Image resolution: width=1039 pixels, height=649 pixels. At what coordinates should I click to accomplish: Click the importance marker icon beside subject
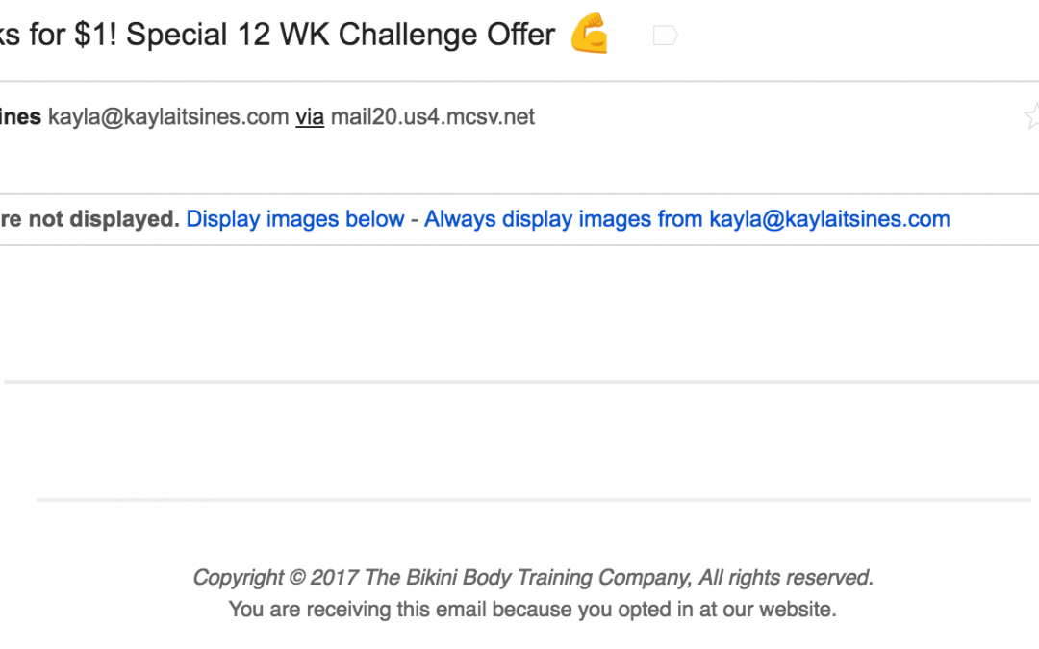point(666,36)
